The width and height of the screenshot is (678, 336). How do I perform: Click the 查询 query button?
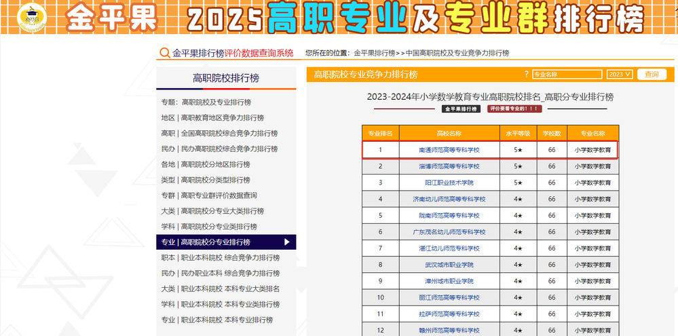tap(652, 75)
